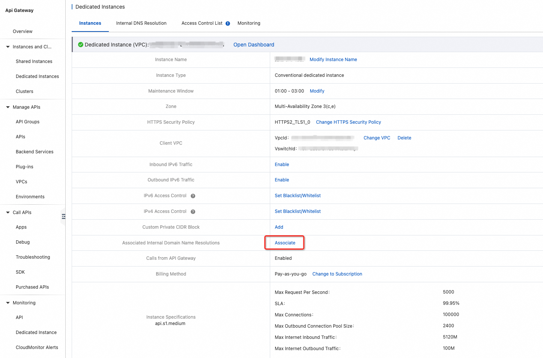
Task: Switch to the Internal DNS Resolution tab
Action: point(141,23)
